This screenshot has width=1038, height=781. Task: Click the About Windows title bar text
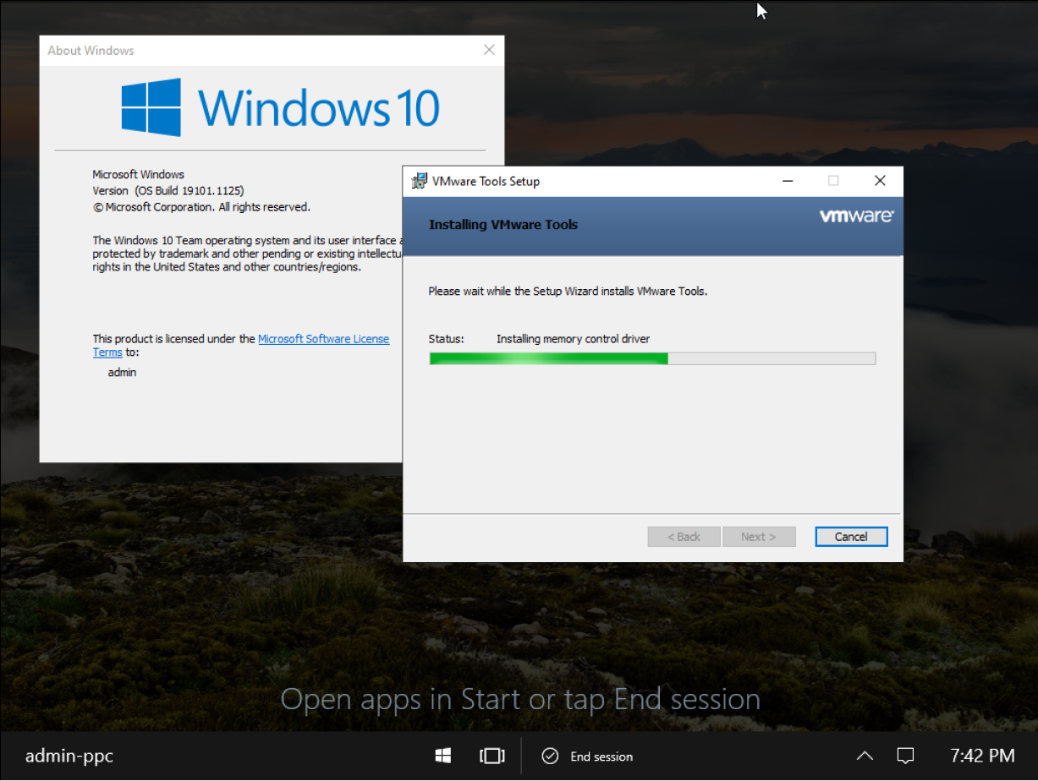(x=91, y=51)
